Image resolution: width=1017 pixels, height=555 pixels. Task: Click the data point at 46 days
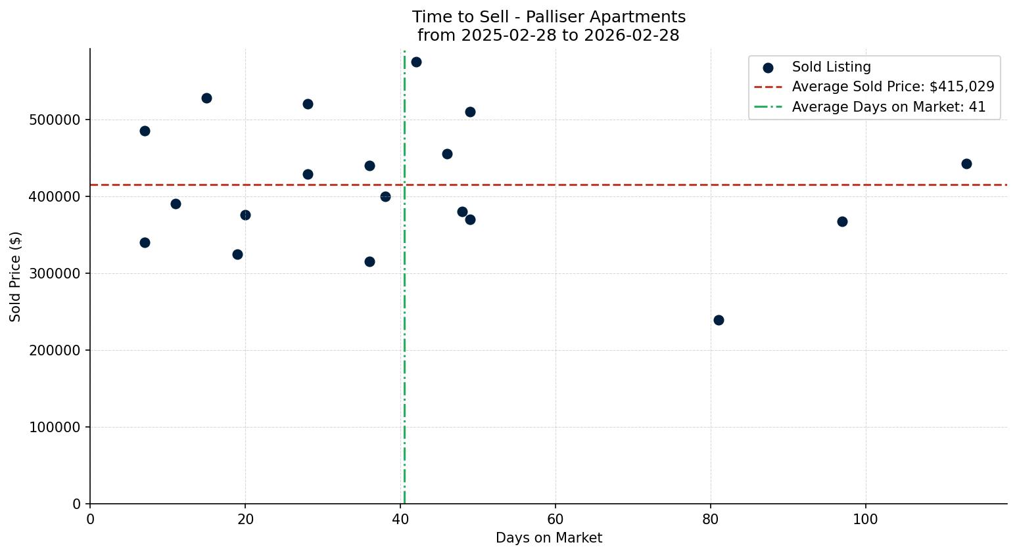coord(447,154)
